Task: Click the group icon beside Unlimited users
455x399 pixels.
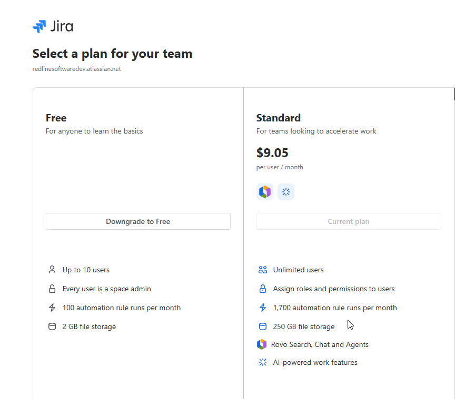Action: 263,270
